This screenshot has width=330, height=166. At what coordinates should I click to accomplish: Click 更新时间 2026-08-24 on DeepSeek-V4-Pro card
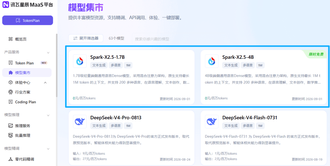175,160
